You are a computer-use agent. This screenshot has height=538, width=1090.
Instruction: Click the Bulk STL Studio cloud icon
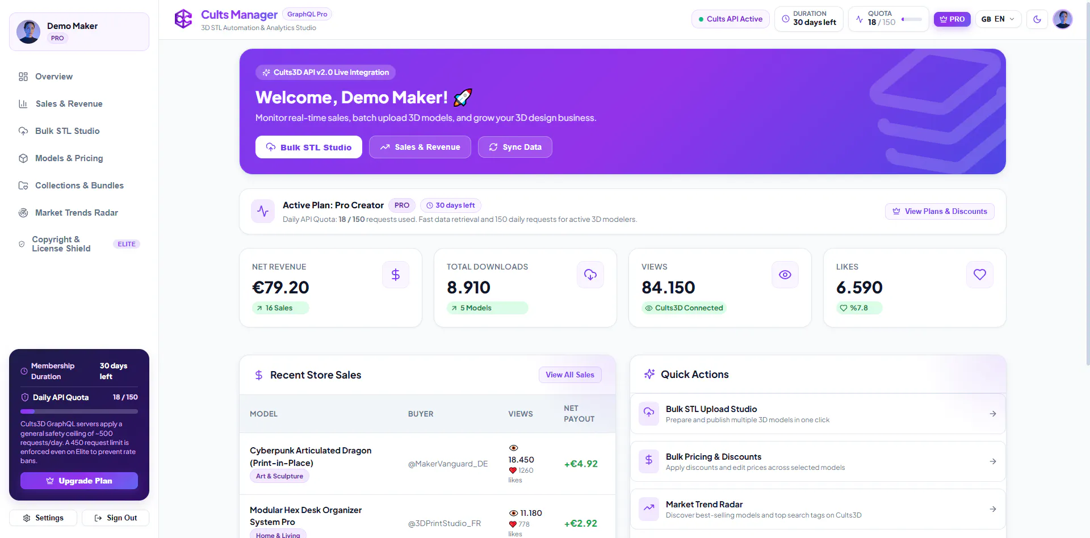[x=23, y=131]
